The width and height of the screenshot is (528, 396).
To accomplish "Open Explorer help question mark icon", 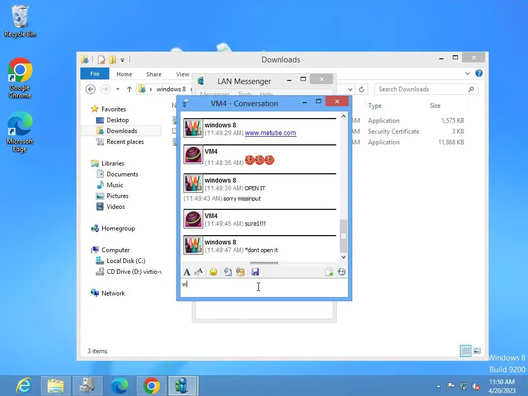I will tap(479, 73).
